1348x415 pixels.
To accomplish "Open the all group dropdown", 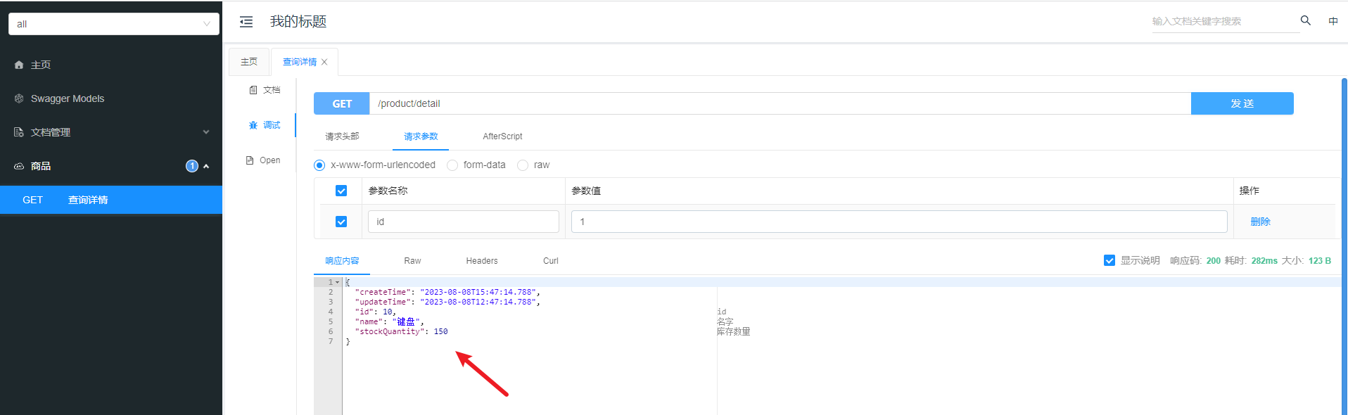I will tap(114, 24).
